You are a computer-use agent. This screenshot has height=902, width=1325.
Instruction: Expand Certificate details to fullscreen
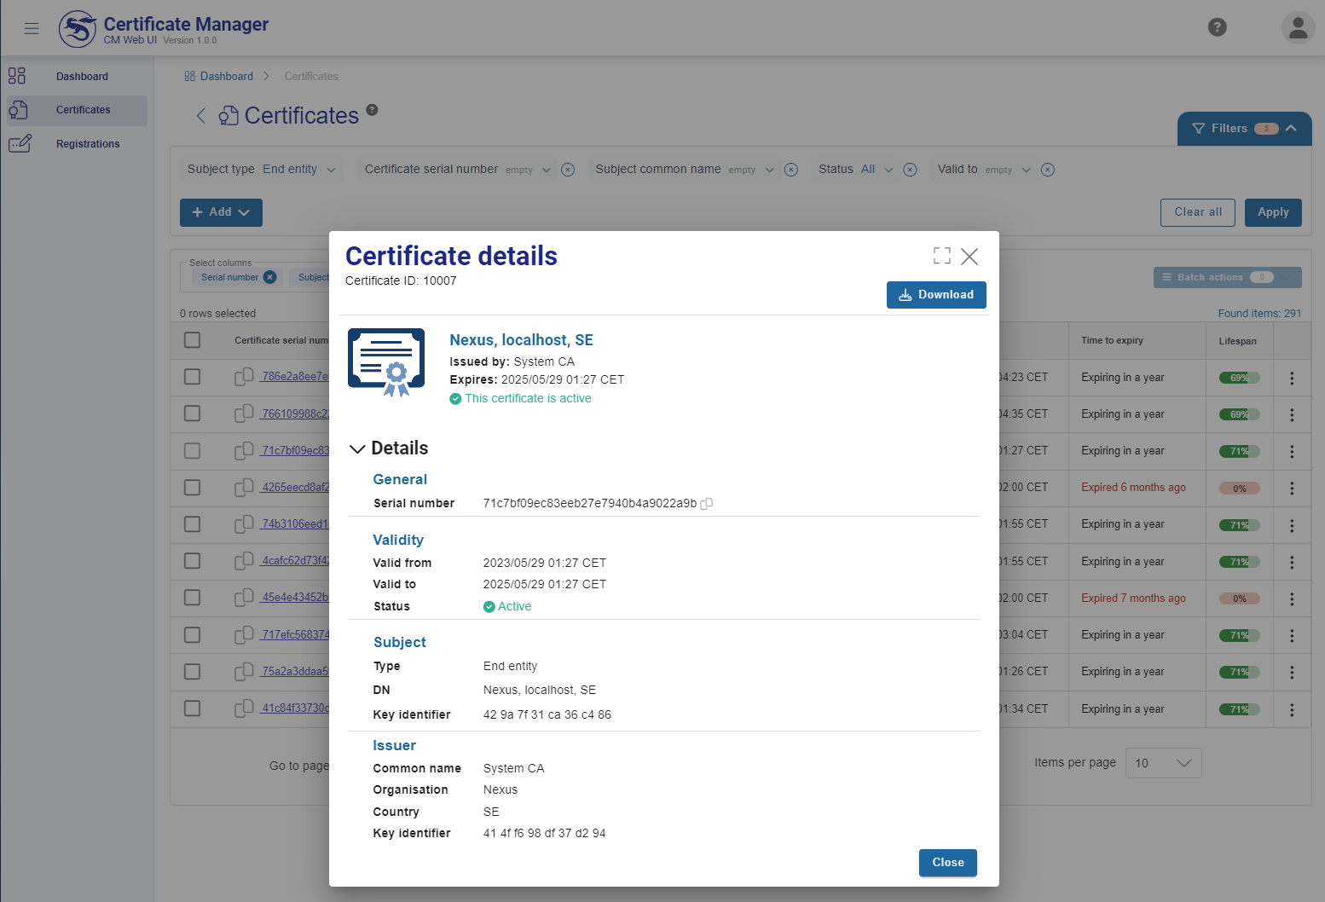click(941, 256)
